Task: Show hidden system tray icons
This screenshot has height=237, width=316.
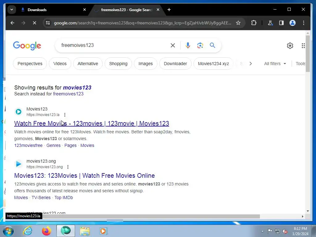Action: 262,231
